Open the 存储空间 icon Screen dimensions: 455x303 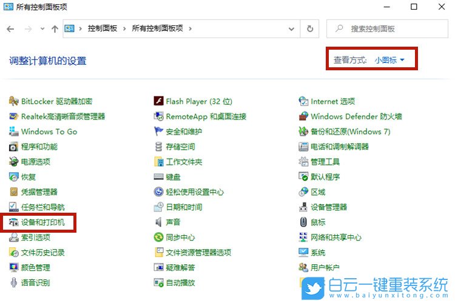158,147
